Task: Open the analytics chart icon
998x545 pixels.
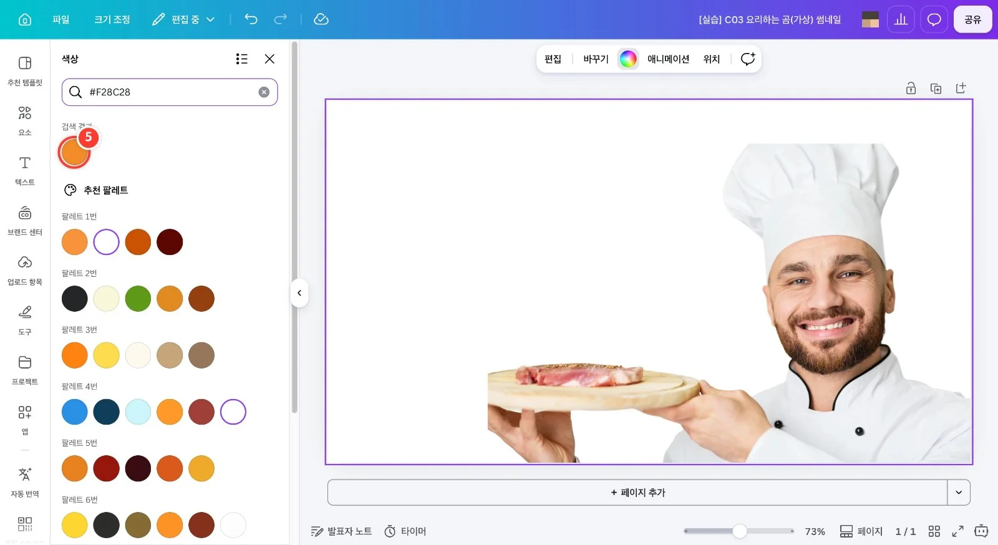Action: coord(901,19)
